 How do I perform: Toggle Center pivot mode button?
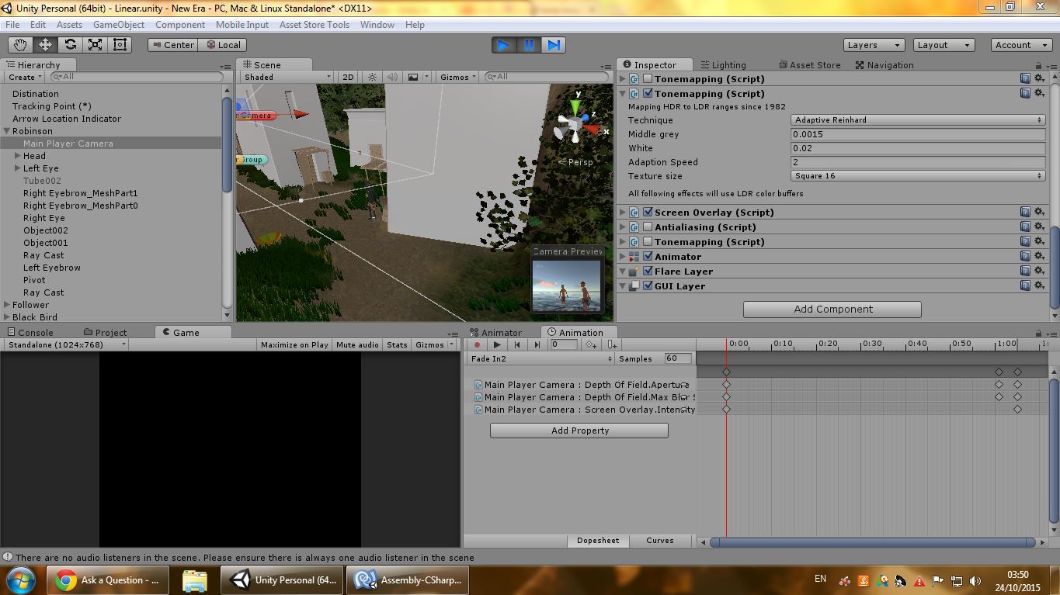click(172, 45)
